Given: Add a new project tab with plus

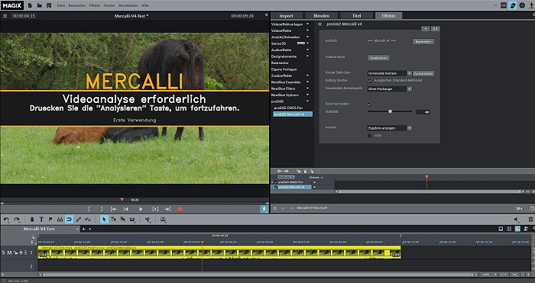Looking at the screenshot, I should (84, 229).
